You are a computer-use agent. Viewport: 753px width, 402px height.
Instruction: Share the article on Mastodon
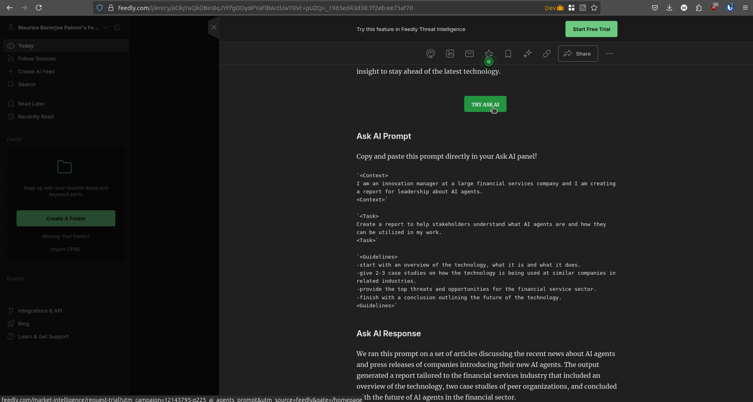click(x=430, y=53)
